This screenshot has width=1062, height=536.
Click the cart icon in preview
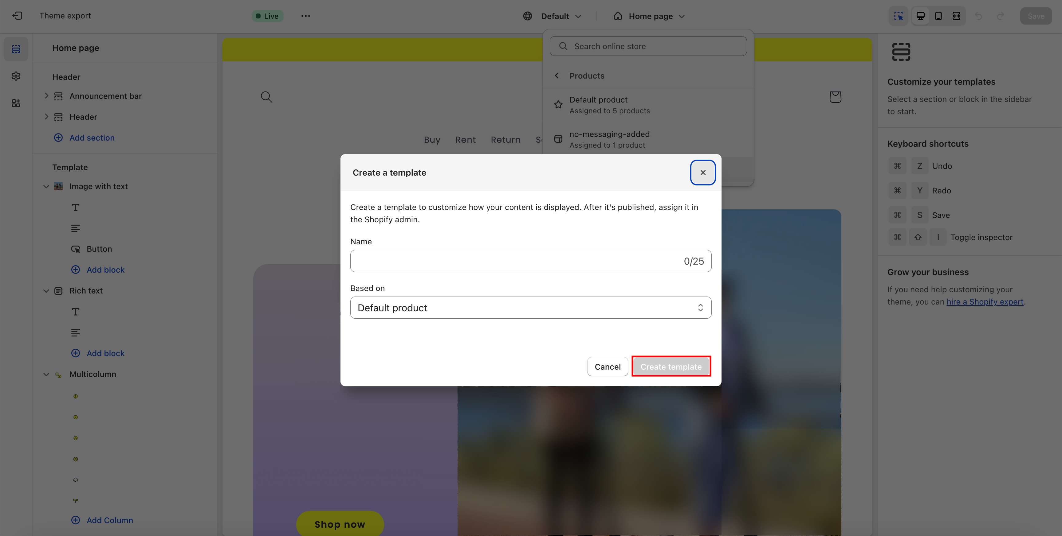pyautogui.click(x=835, y=97)
